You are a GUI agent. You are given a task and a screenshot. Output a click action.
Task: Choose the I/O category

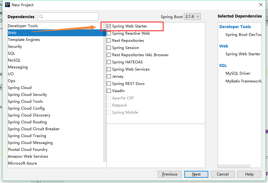point(55,74)
